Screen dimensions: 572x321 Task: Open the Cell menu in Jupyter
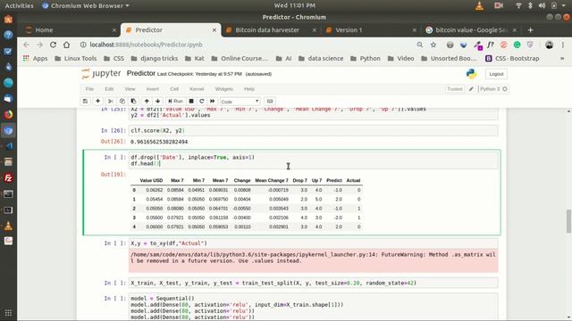coord(174,89)
